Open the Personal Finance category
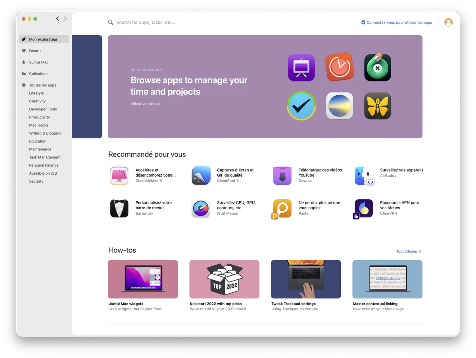The width and height of the screenshot is (476, 358). point(44,165)
